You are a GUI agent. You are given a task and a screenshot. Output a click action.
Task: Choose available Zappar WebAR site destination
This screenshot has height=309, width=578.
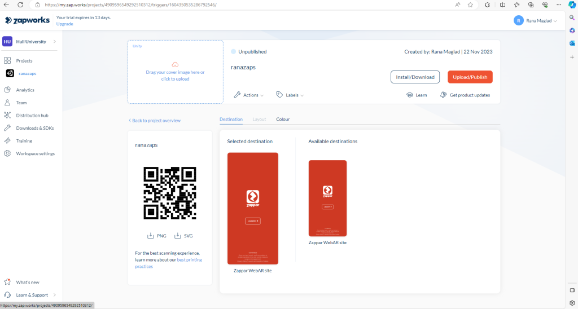[x=328, y=198]
